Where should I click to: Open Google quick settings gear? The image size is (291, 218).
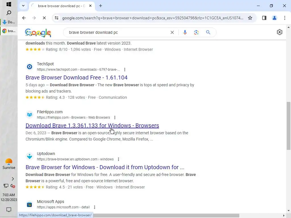[280, 32]
